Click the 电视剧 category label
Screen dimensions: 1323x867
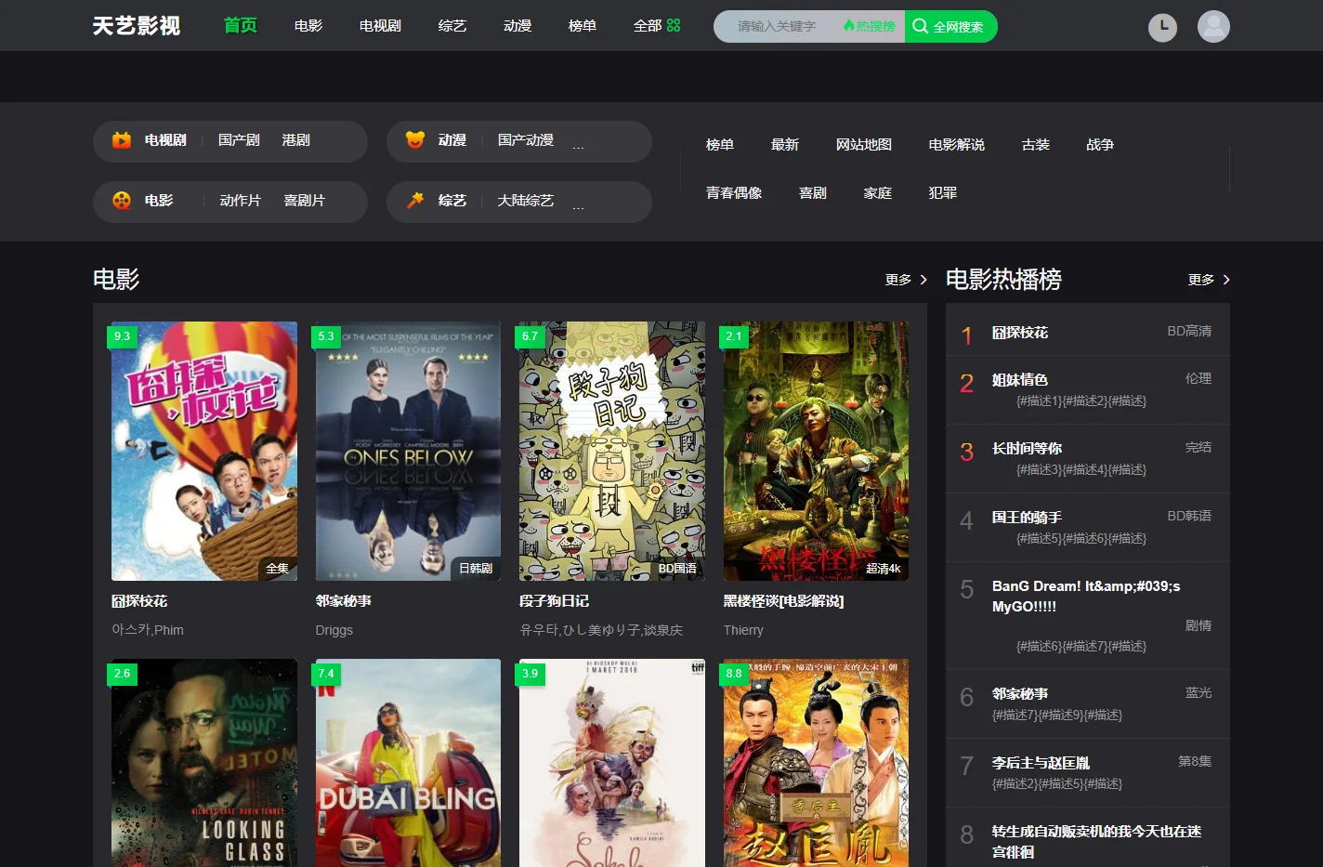(165, 140)
